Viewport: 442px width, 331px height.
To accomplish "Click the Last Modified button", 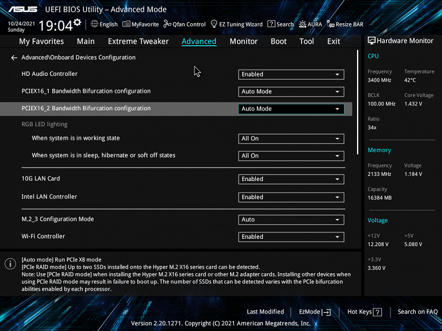I will click(x=265, y=312).
